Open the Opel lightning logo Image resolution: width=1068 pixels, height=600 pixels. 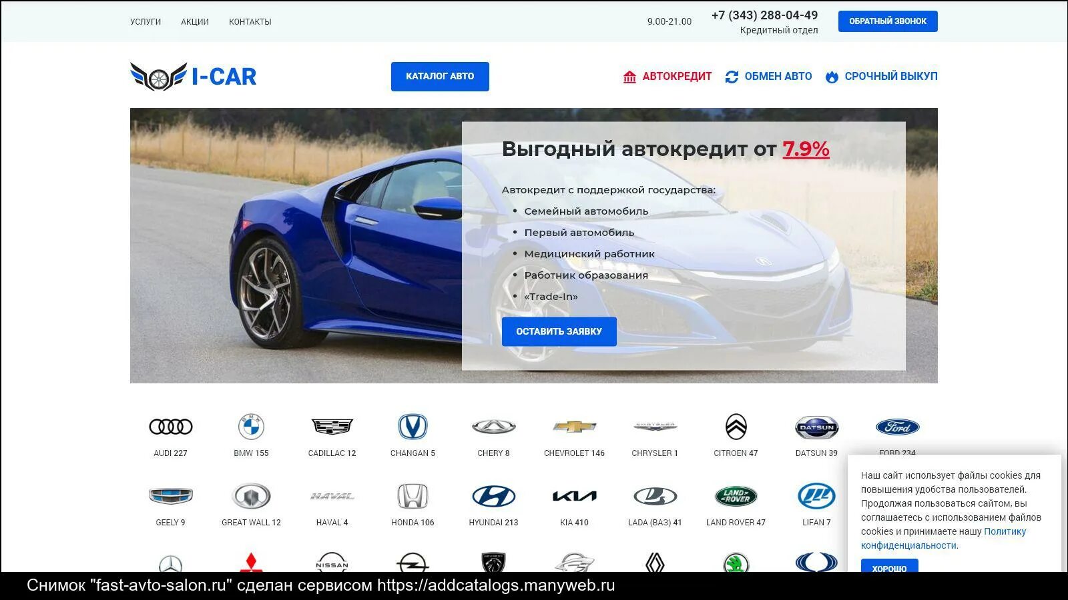coord(413,562)
